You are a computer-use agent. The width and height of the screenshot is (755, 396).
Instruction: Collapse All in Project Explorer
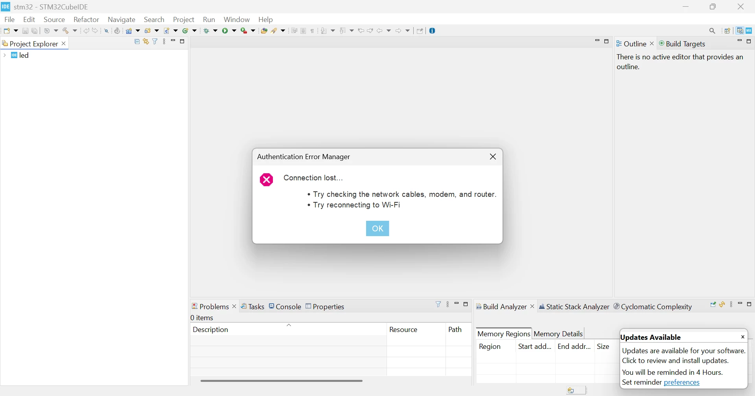click(137, 41)
